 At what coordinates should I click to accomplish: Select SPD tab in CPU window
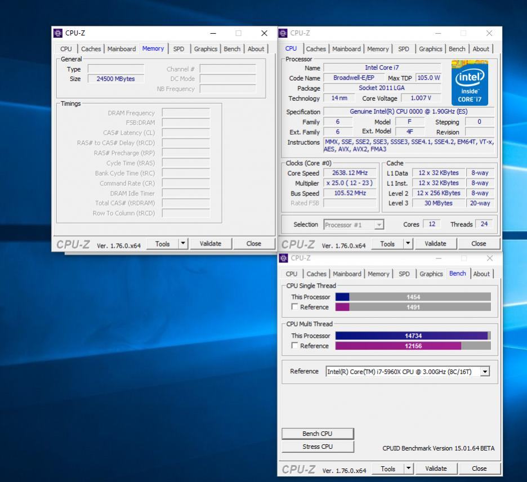(404, 49)
